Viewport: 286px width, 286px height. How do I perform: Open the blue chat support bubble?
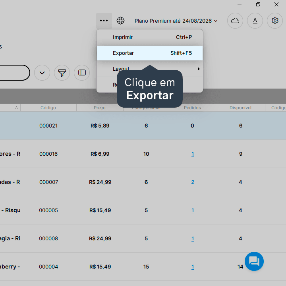pyautogui.click(x=254, y=261)
